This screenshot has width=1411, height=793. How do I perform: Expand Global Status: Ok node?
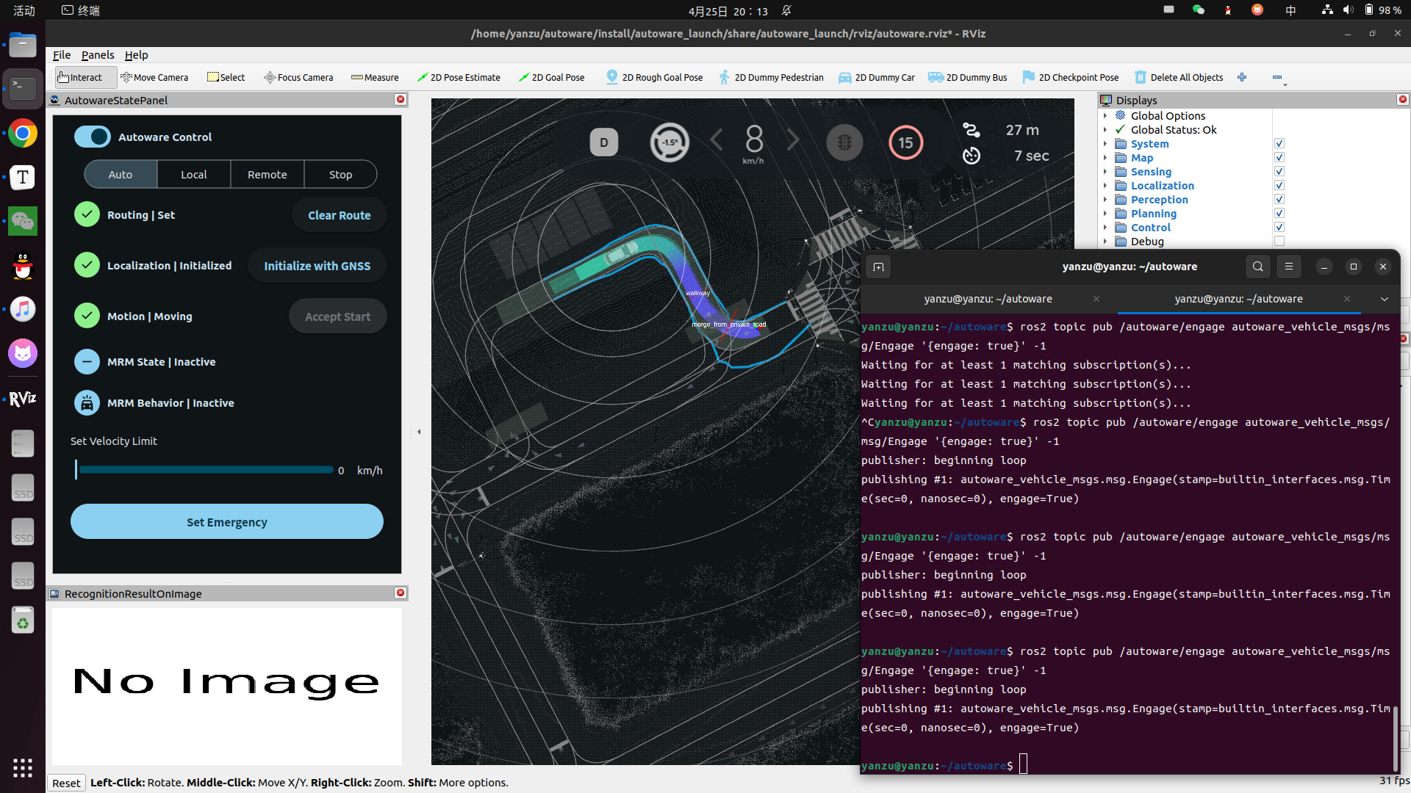click(1105, 130)
